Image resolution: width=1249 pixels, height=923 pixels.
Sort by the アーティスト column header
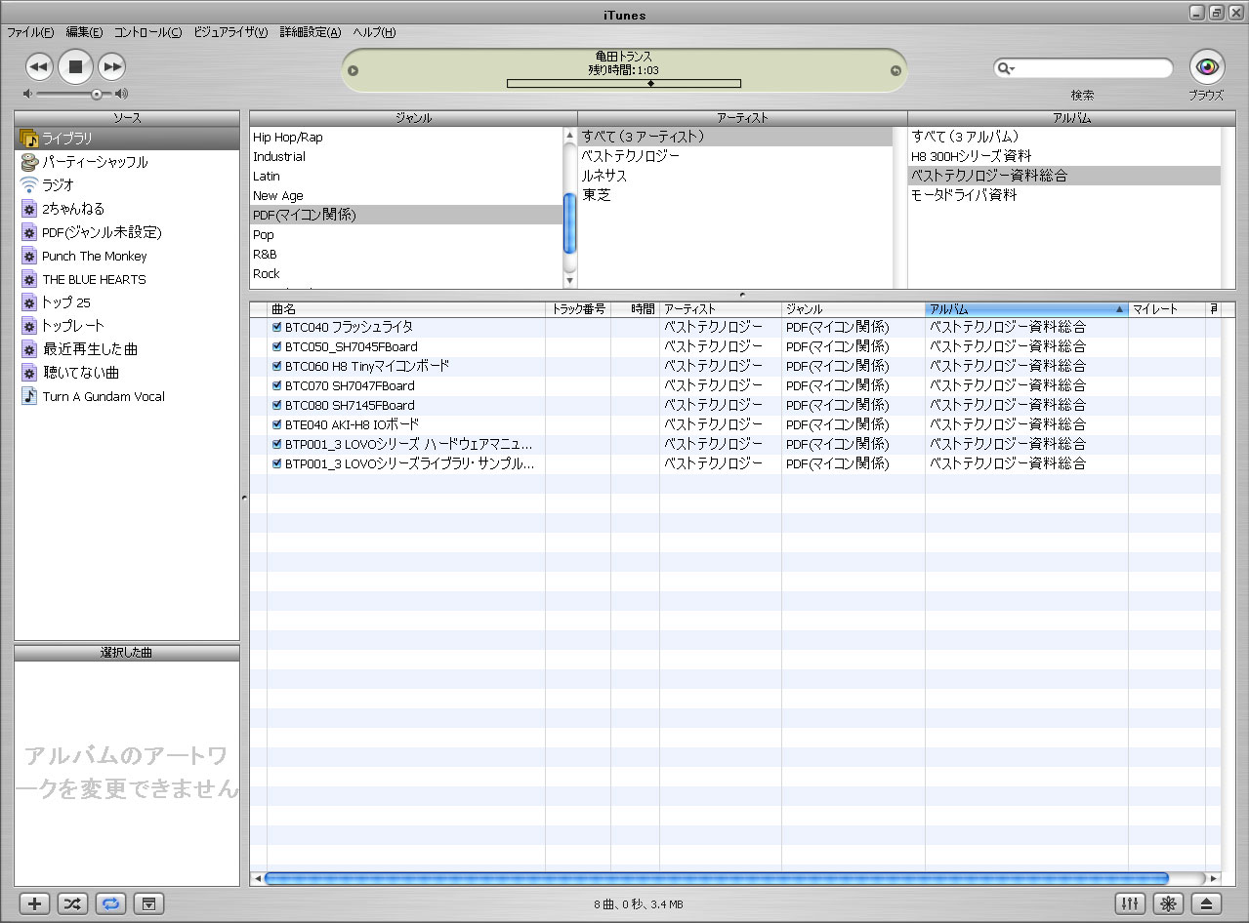pyautogui.click(x=721, y=309)
